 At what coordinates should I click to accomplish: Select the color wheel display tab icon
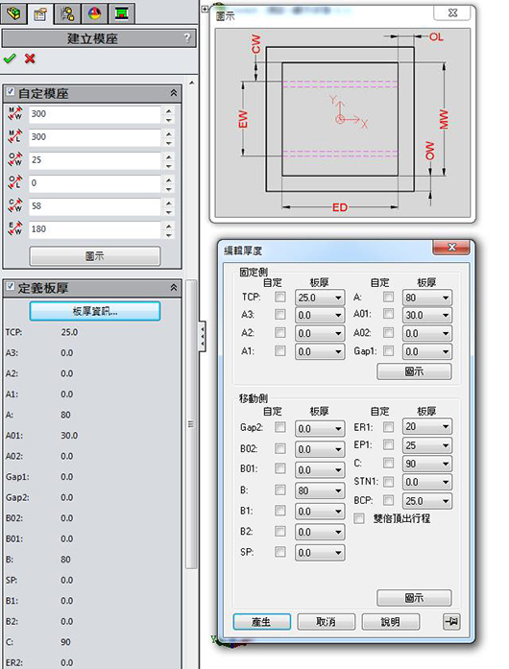tap(94, 13)
